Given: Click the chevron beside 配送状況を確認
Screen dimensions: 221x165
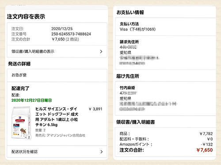Looking at the screenshot, I should (x=101, y=152).
